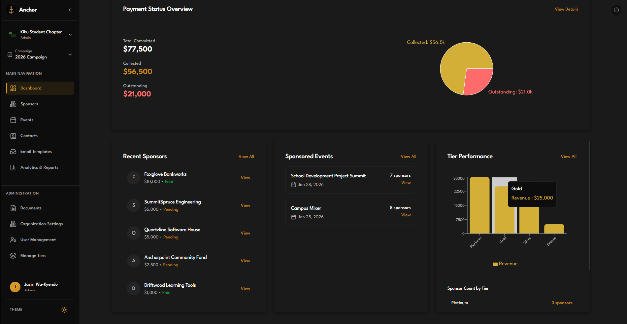Image resolution: width=627 pixels, height=324 pixels.
Task: Click the red Outstanding pie slice
Action: click(478, 80)
